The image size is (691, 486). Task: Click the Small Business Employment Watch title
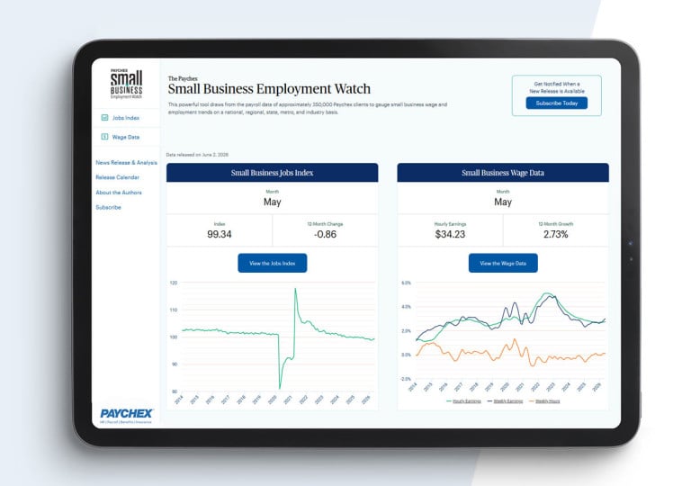pyautogui.click(x=269, y=88)
